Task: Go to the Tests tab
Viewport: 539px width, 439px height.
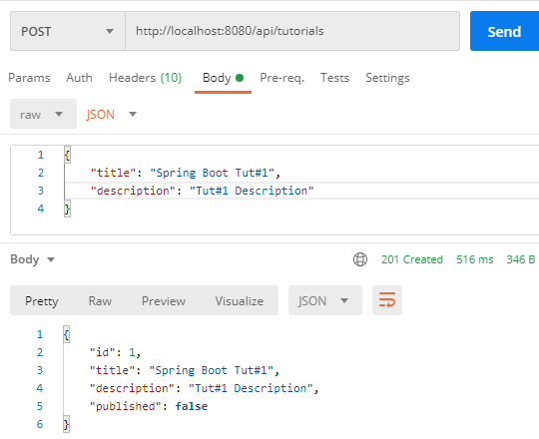Action: tap(334, 78)
